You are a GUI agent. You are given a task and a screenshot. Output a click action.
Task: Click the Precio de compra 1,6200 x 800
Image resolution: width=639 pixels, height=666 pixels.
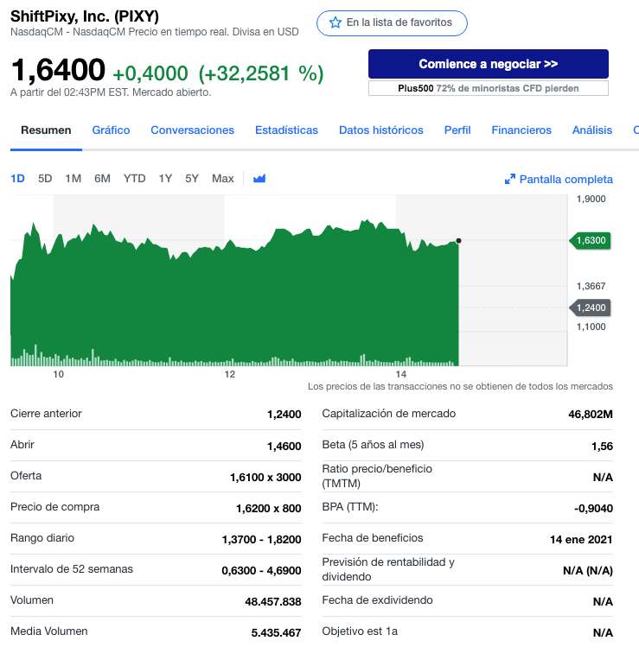point(268,509)
